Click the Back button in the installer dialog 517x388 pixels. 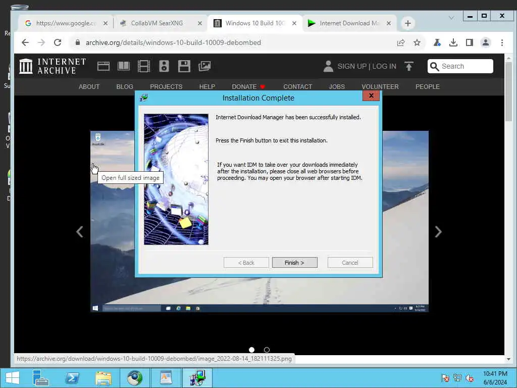(x=246, y=263)
